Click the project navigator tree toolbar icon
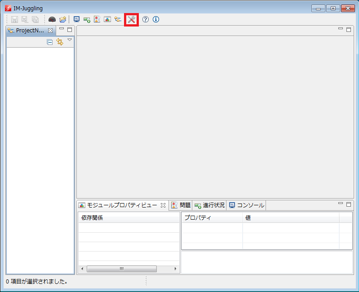This screenshot has width=359, height=292. 118,19
